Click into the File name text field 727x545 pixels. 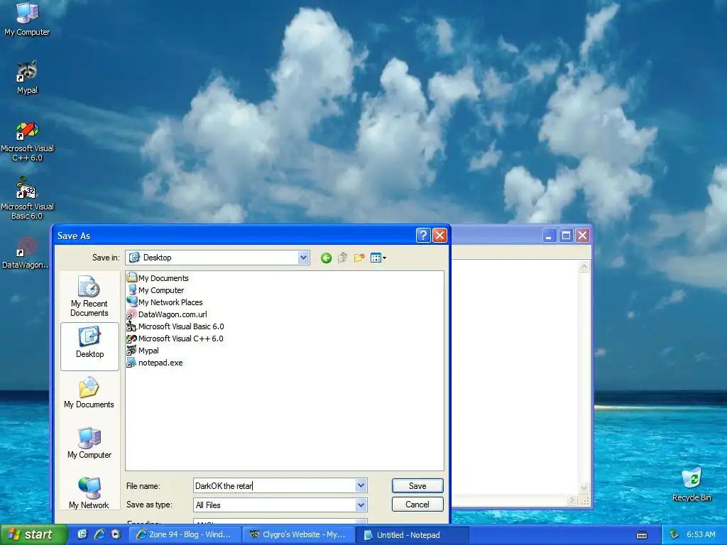pyautogui.click(x=275, y=485)
